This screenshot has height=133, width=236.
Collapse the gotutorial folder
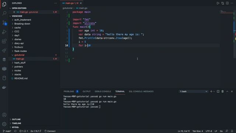pos(19,55)
